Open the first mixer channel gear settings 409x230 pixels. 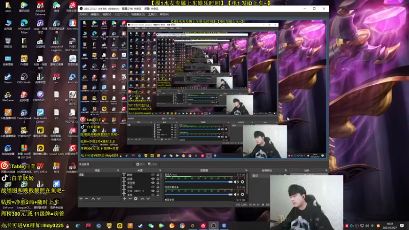click(x=242, y=182)
